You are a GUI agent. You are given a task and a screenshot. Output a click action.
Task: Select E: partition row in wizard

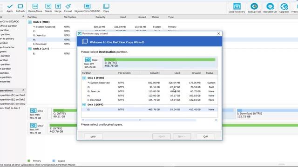coord(149,109)
